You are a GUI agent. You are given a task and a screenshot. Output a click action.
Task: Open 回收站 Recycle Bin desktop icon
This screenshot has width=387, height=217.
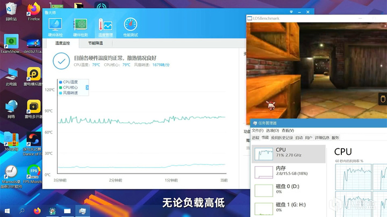click(x=11, y=12)
